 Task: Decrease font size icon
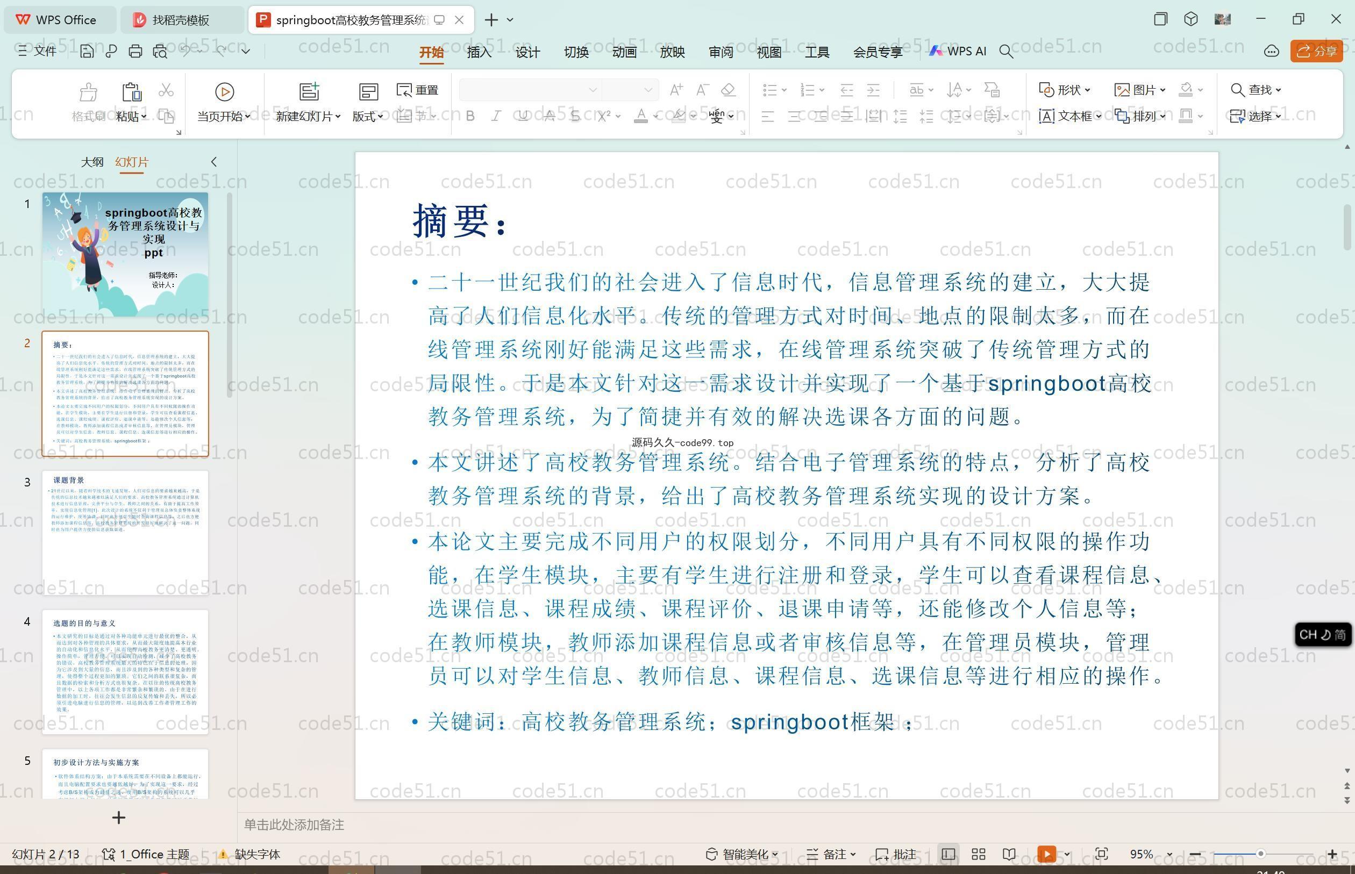(703, 90)
